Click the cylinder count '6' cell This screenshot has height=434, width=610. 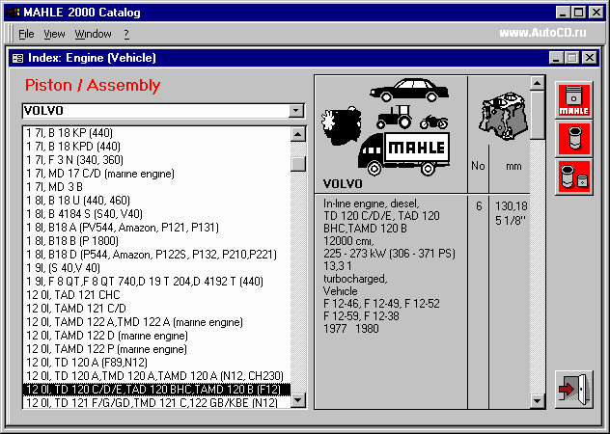click(479, 205)
